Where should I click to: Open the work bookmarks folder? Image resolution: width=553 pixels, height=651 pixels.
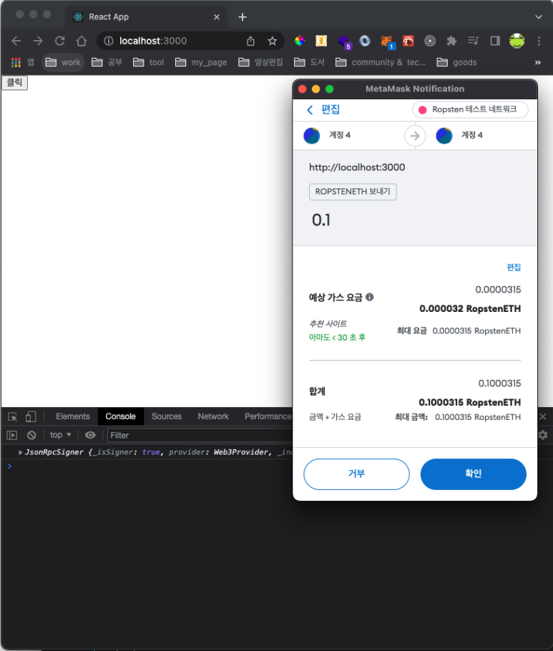pos(63,62)
